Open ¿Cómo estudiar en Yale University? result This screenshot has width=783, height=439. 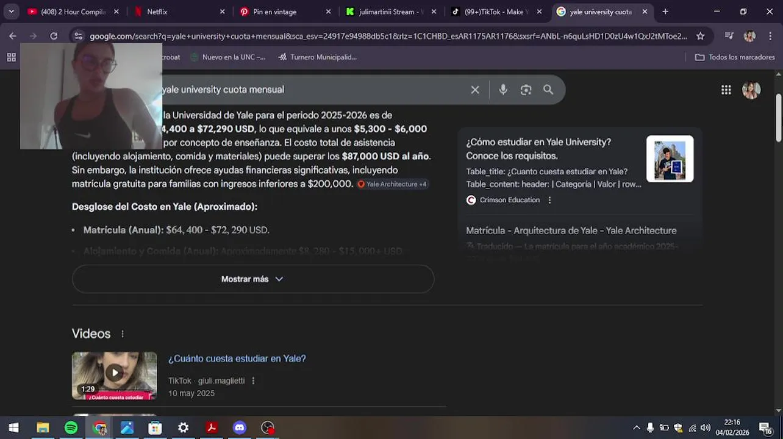click(x=538, y=149)
